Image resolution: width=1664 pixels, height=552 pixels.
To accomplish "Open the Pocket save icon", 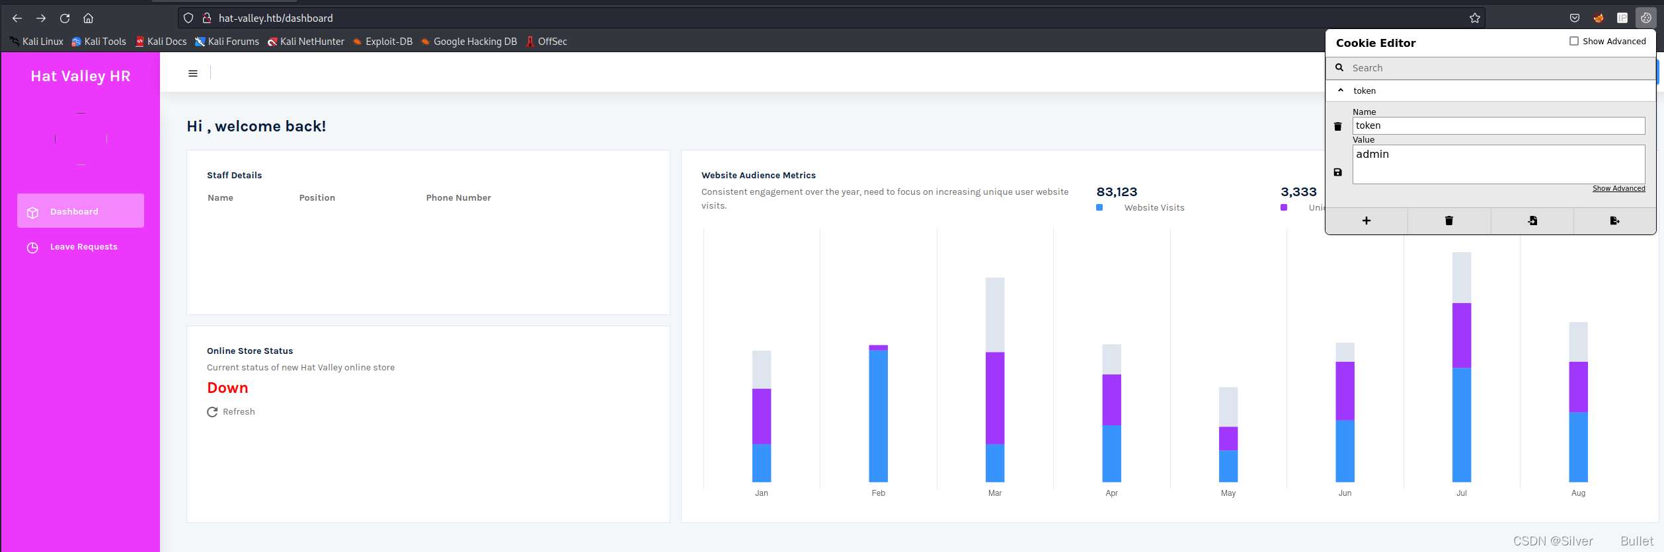I will point(1575,18).
